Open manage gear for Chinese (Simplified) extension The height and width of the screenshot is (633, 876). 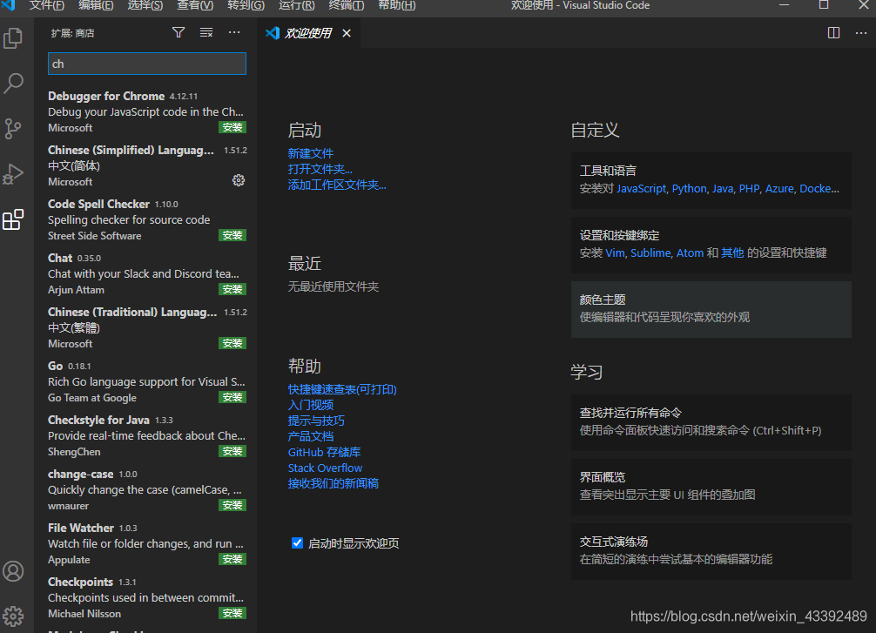click(x=239, y=180)
